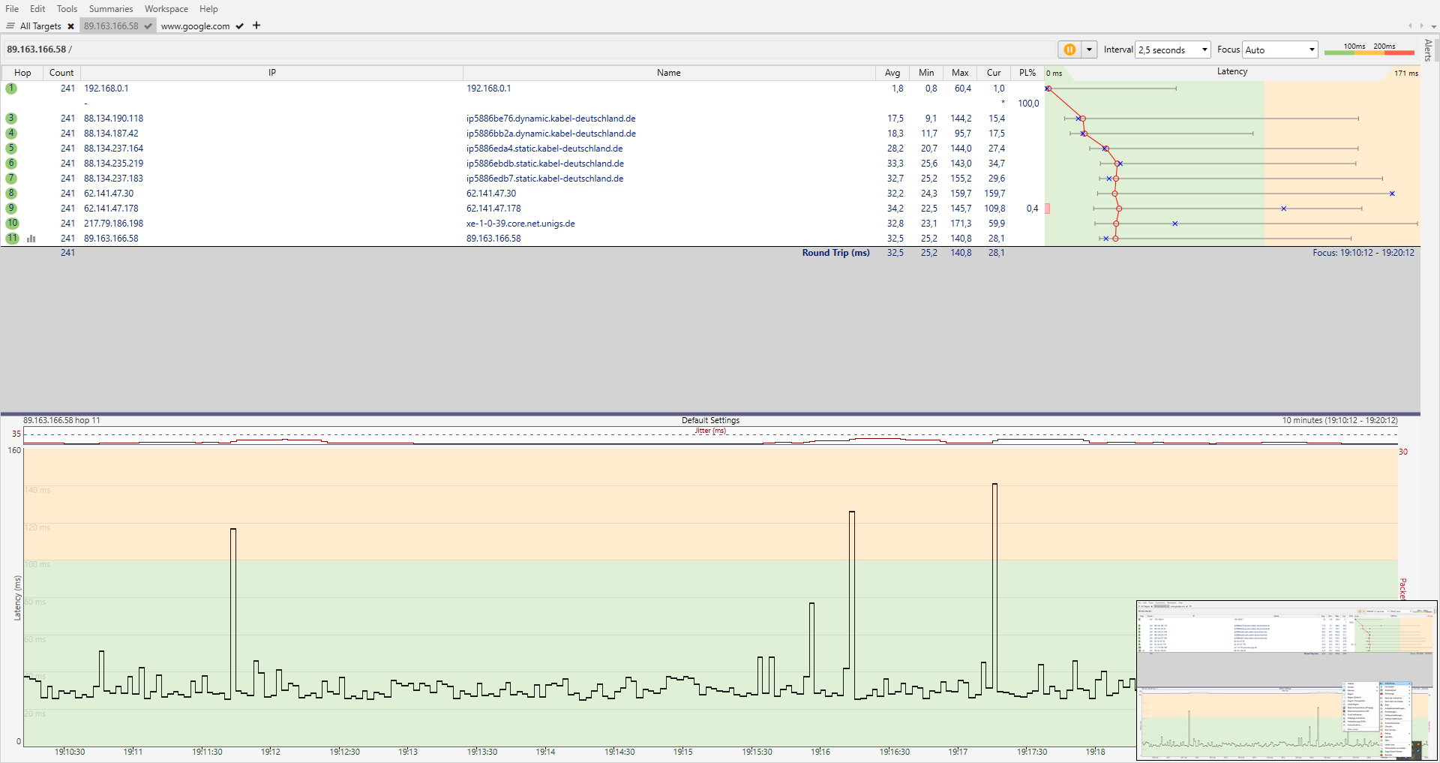
Task: Click the 10 minutes time range label
Action: (x=1339, y=420)
